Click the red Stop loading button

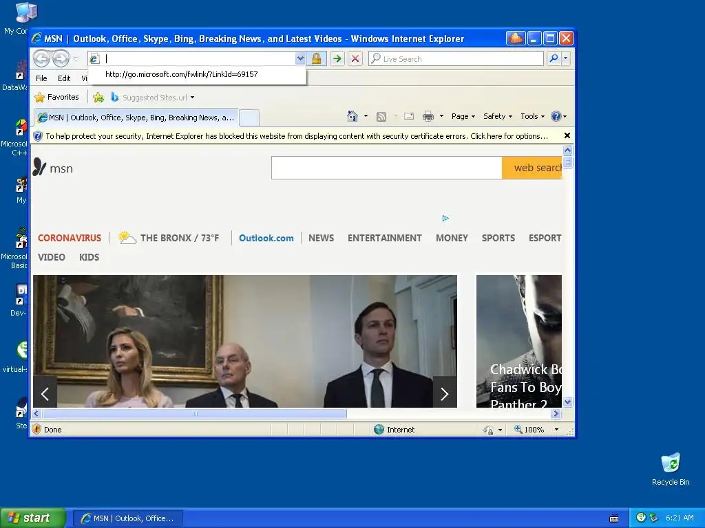point(355,58)
